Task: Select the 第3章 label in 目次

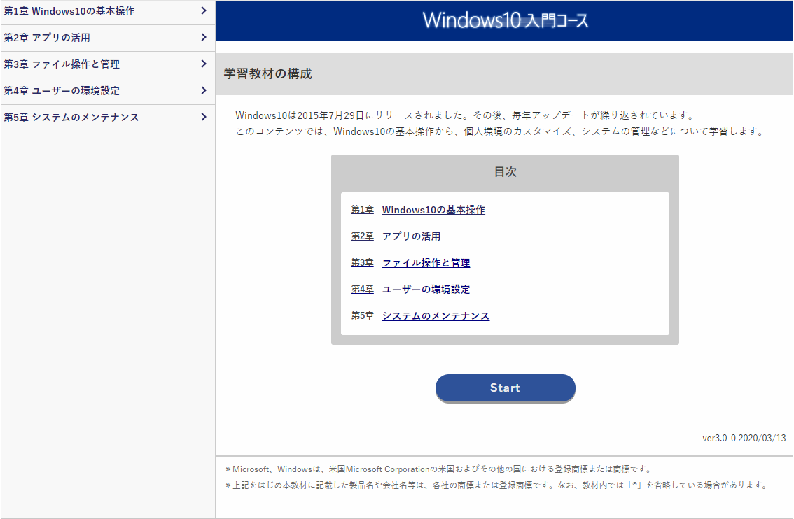Action: 363,262
